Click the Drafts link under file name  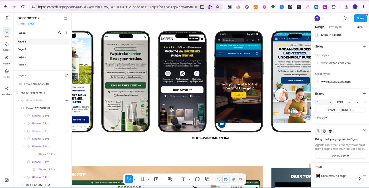22,24
